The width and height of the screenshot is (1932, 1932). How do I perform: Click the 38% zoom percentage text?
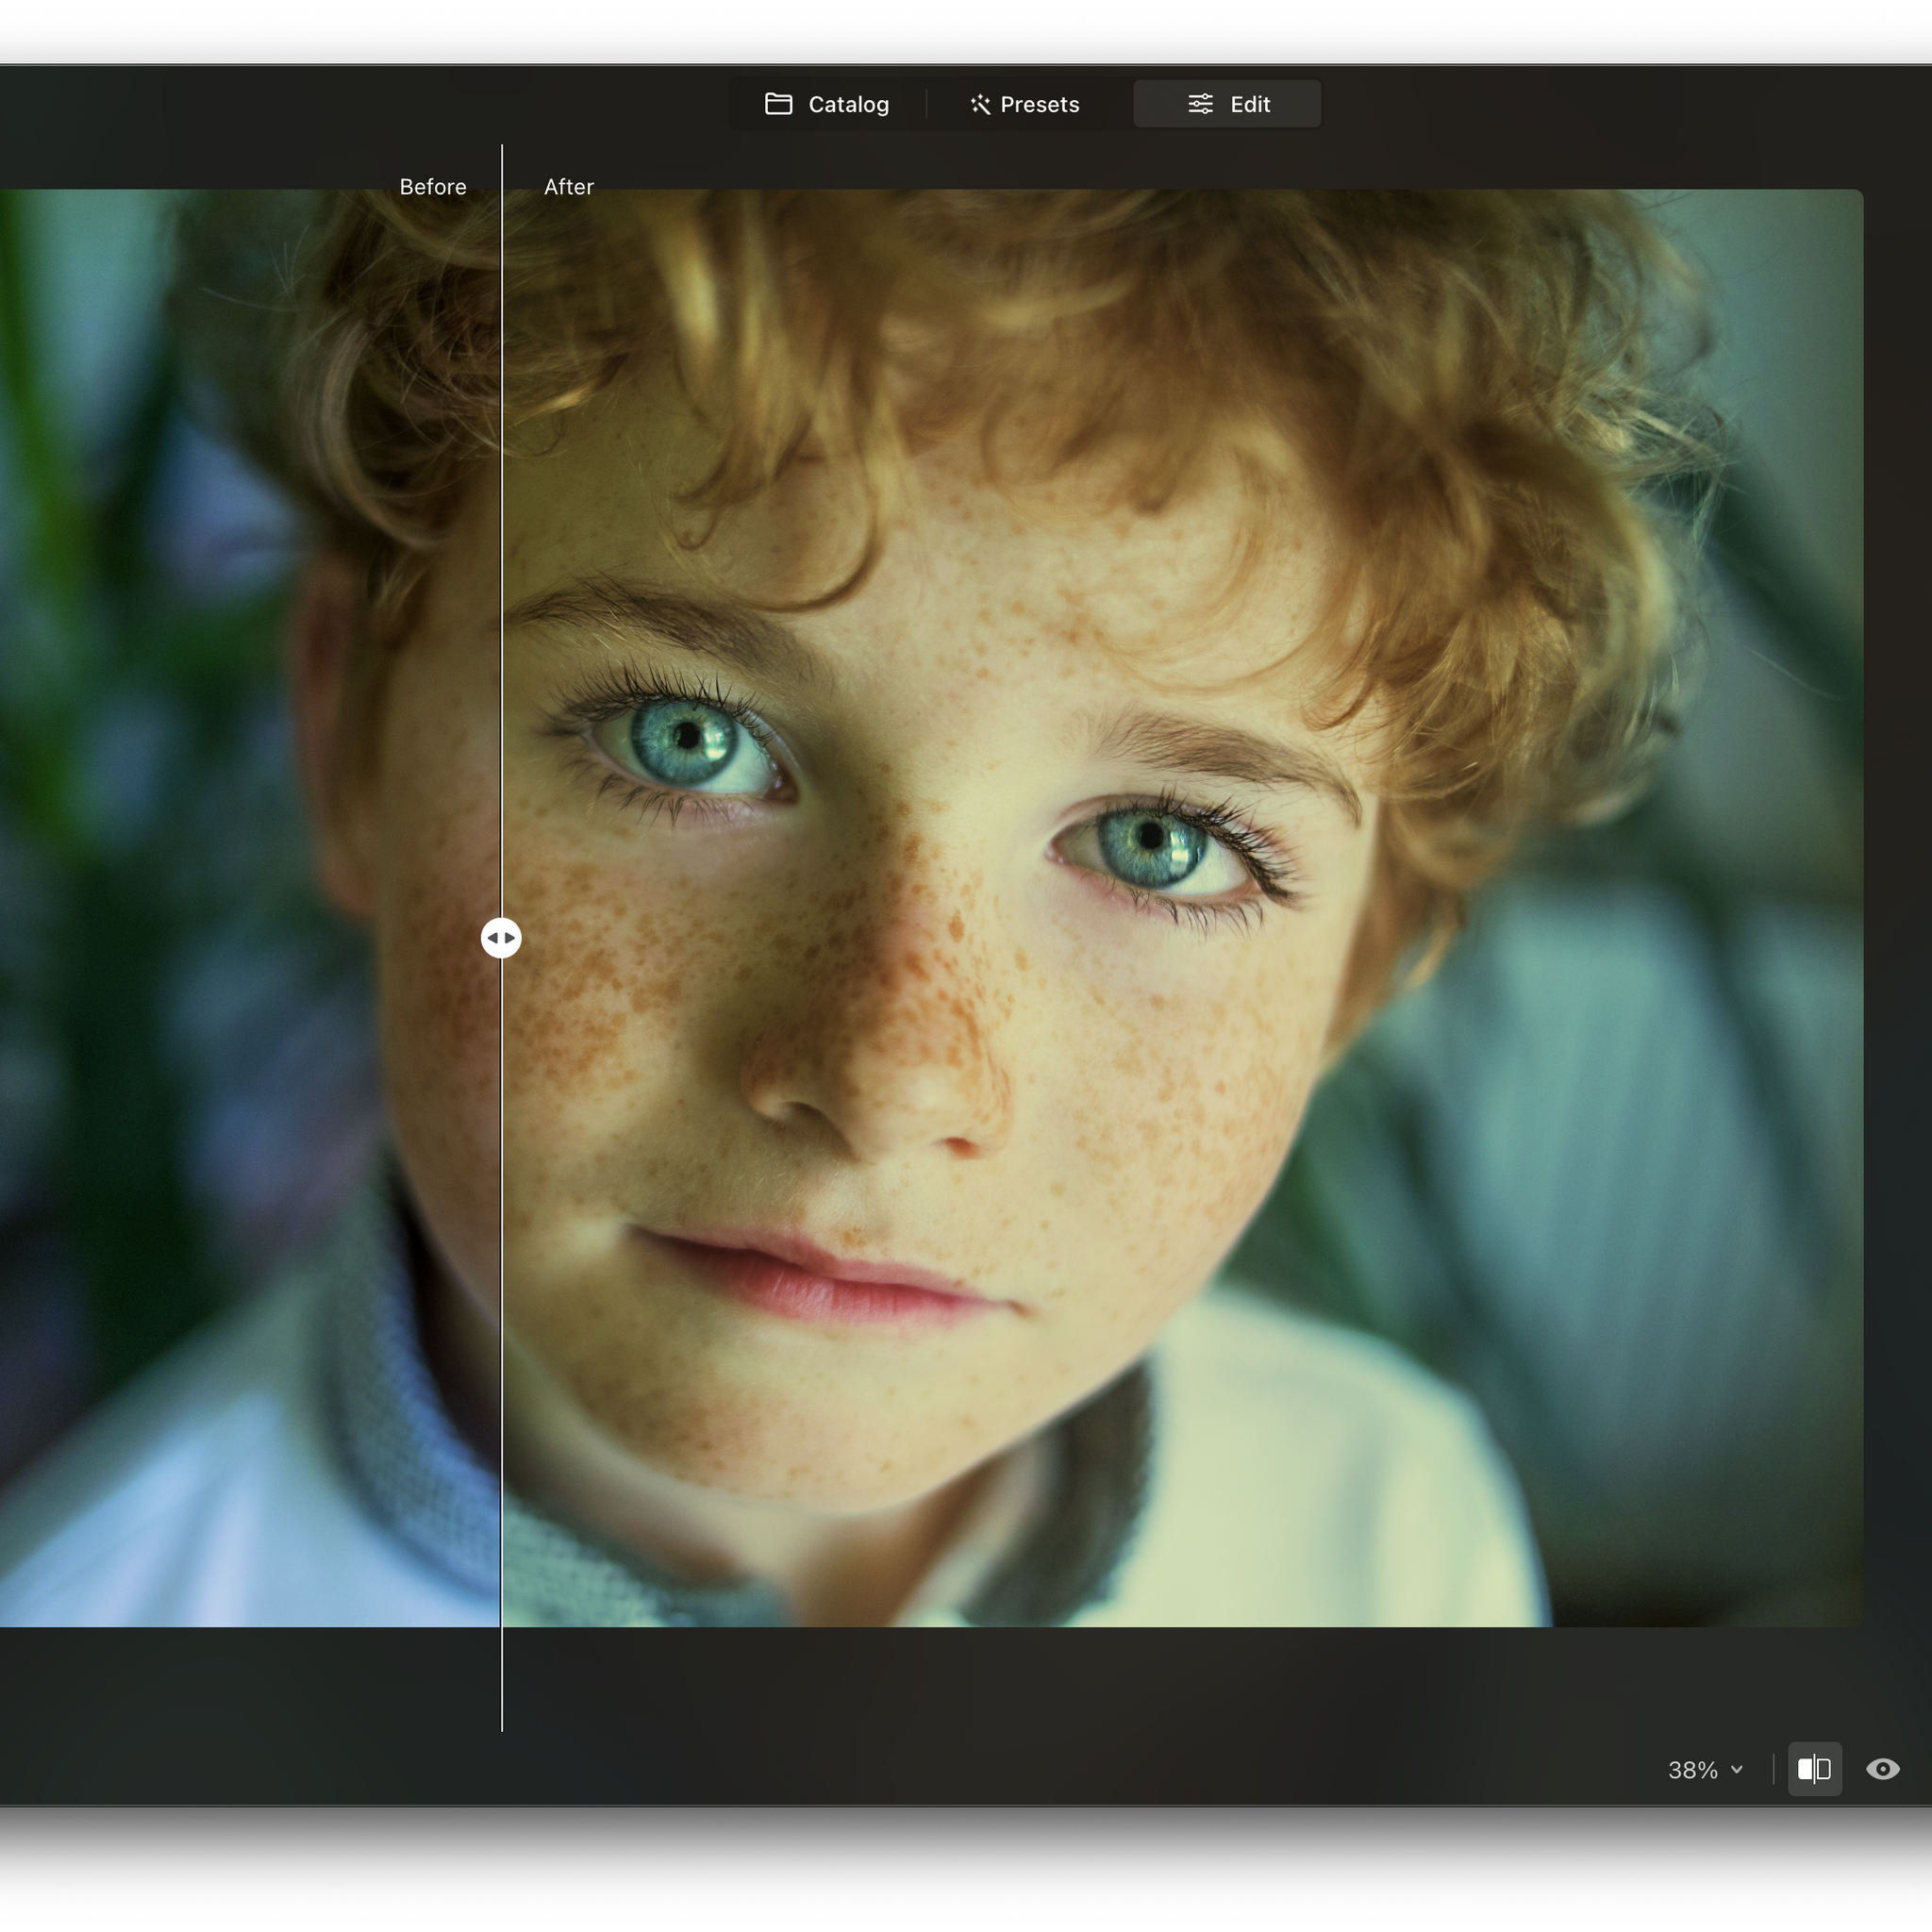1693,1770
